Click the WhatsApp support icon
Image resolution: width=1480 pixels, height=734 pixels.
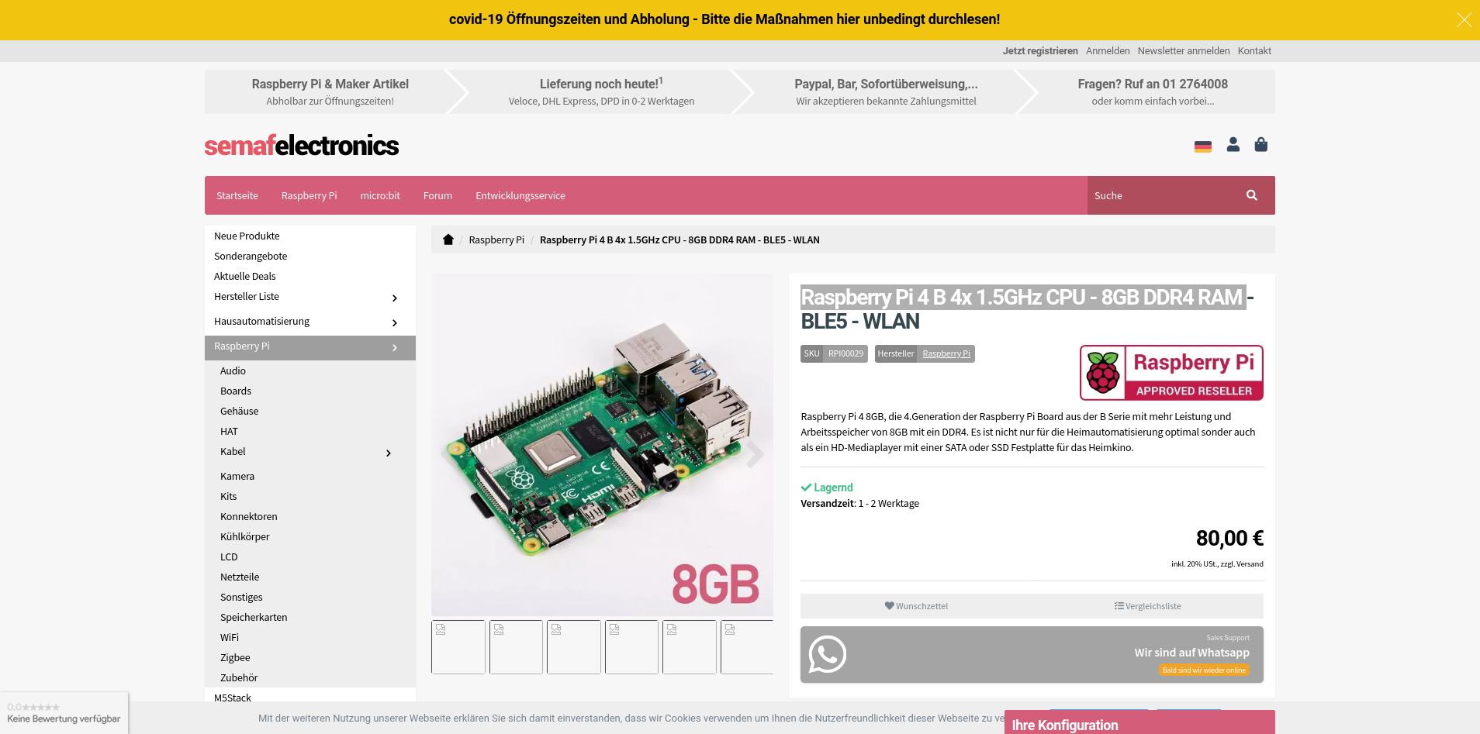(x=827, y=654)
